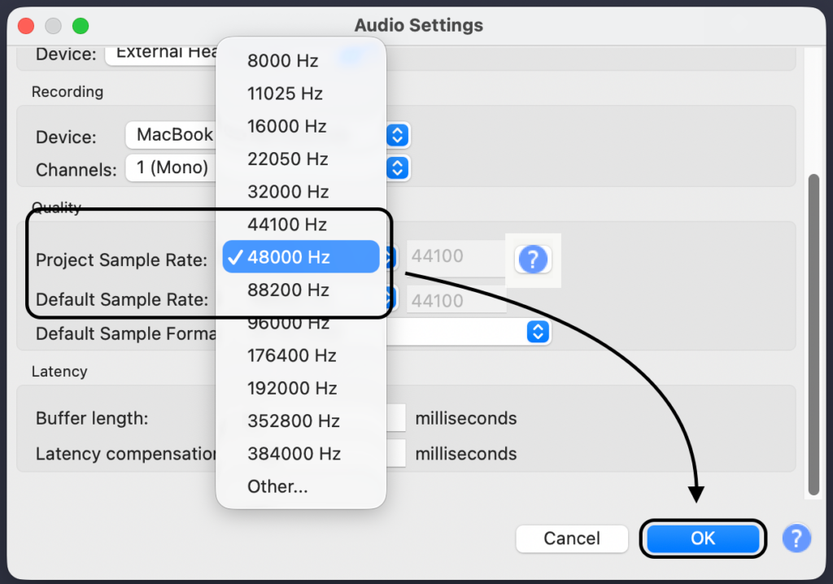Select 192000 Hz sample rate
Viewport: 833px width, 584px height.
pos(291,388)
